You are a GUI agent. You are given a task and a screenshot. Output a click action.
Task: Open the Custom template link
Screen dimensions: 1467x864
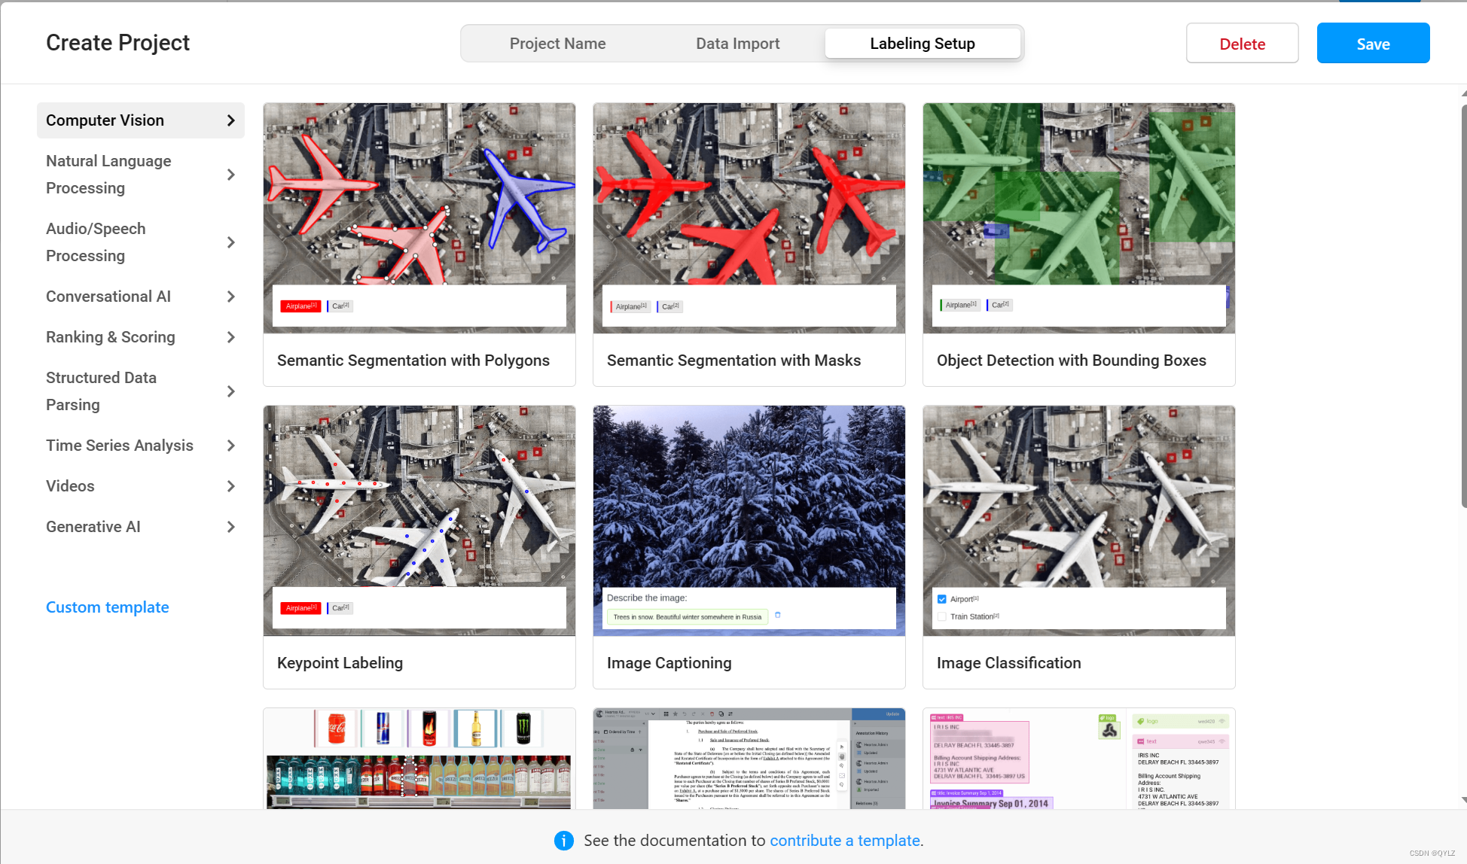(108, 607)
